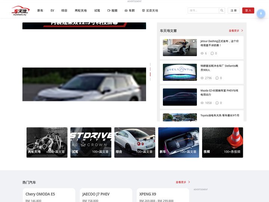Click 查看更多 link in 热门汽车 section
The width and height of the screenshot is (269, 202).
coord(181,182)
